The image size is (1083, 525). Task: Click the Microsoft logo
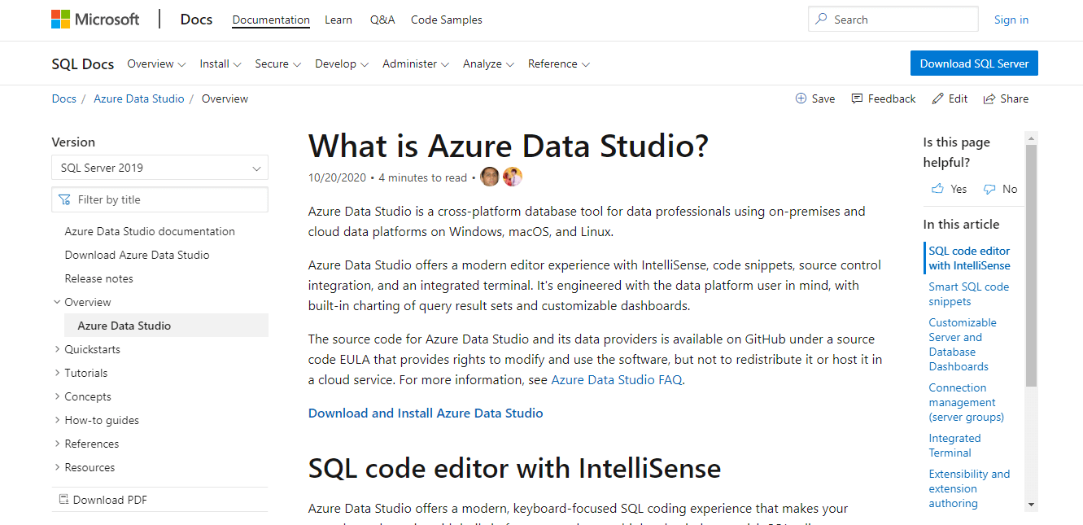tap(95, 20)
